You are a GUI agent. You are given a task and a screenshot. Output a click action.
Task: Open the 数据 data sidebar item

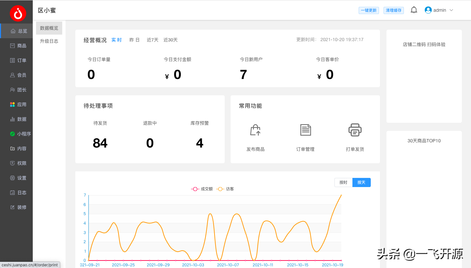[16, 119]
